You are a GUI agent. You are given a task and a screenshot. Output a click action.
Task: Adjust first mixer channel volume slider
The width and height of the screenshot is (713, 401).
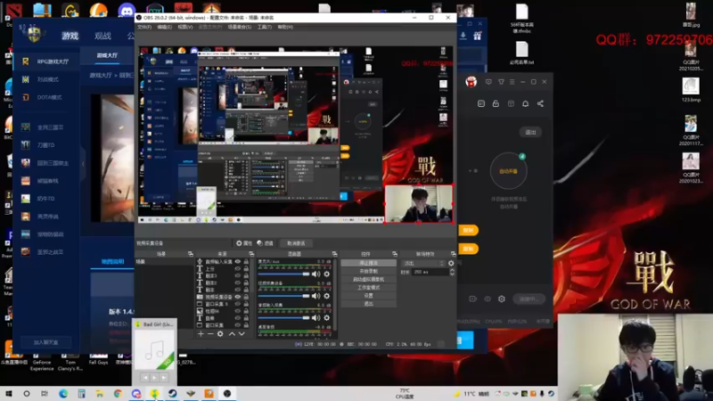(283, 274)
